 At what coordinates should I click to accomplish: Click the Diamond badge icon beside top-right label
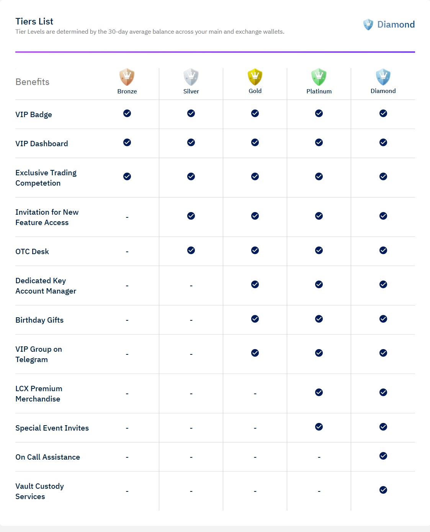point(368,24)
